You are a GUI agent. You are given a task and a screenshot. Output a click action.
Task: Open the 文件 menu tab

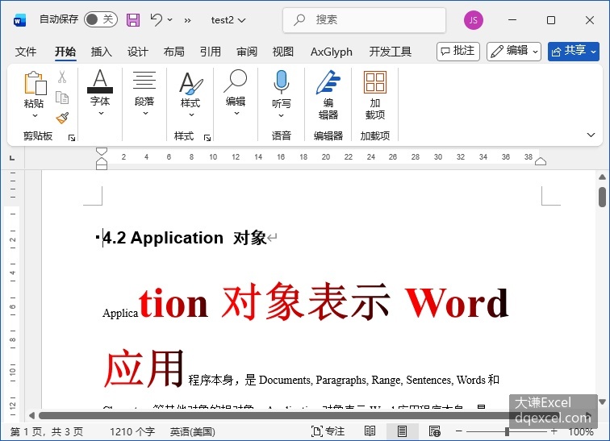pos(26,52)
